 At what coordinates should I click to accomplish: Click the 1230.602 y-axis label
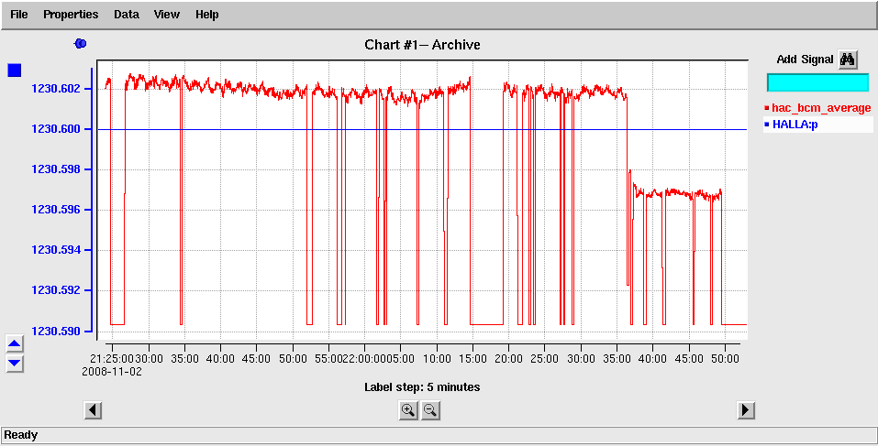pos(56,89)
